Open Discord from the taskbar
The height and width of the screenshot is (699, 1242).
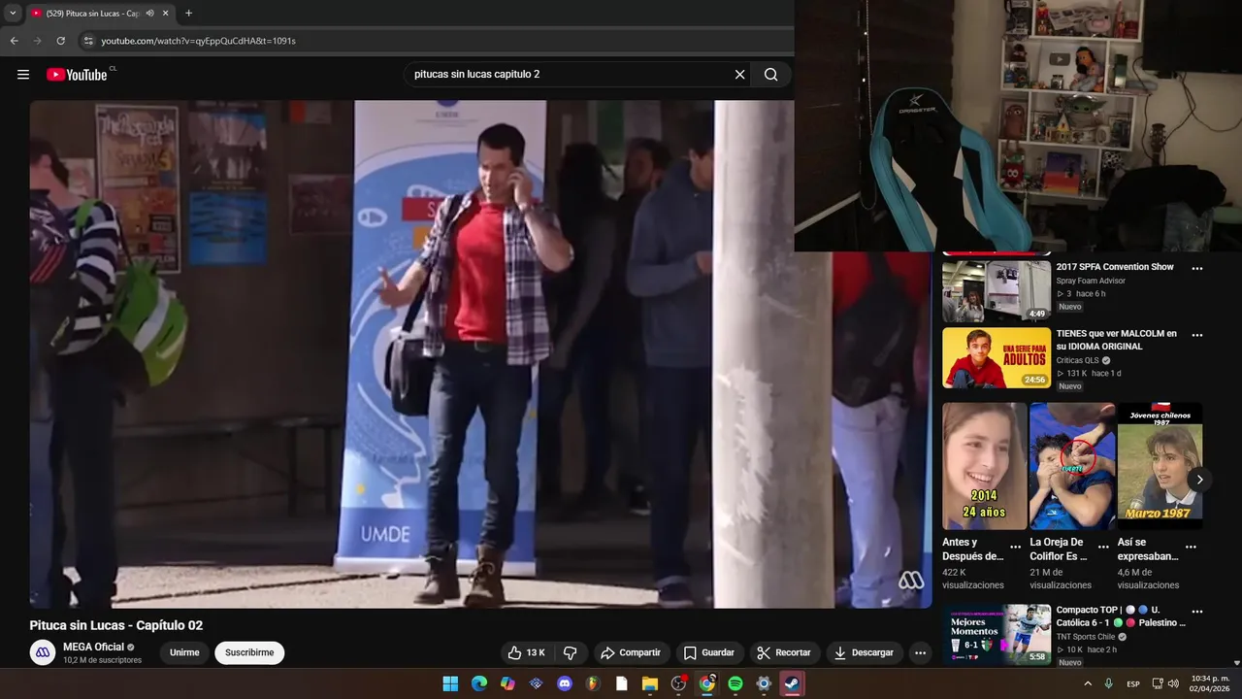[x=565, y=683]
